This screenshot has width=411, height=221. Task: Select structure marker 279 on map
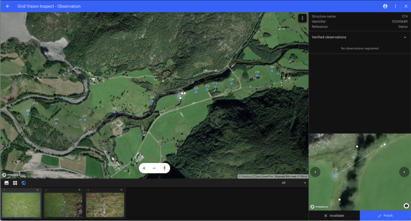257,76
